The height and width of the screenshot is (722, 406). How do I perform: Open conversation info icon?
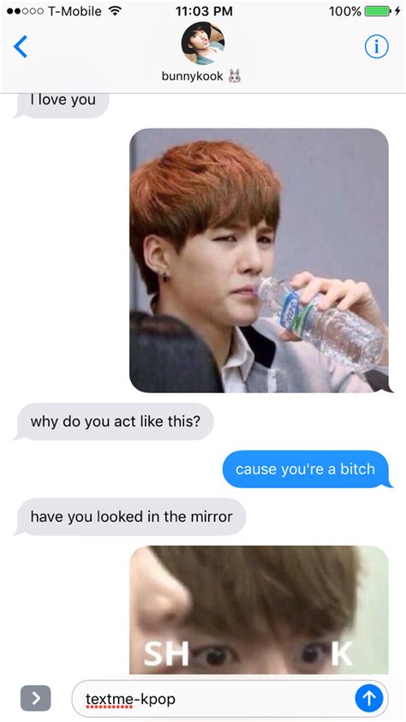point(377,46)
